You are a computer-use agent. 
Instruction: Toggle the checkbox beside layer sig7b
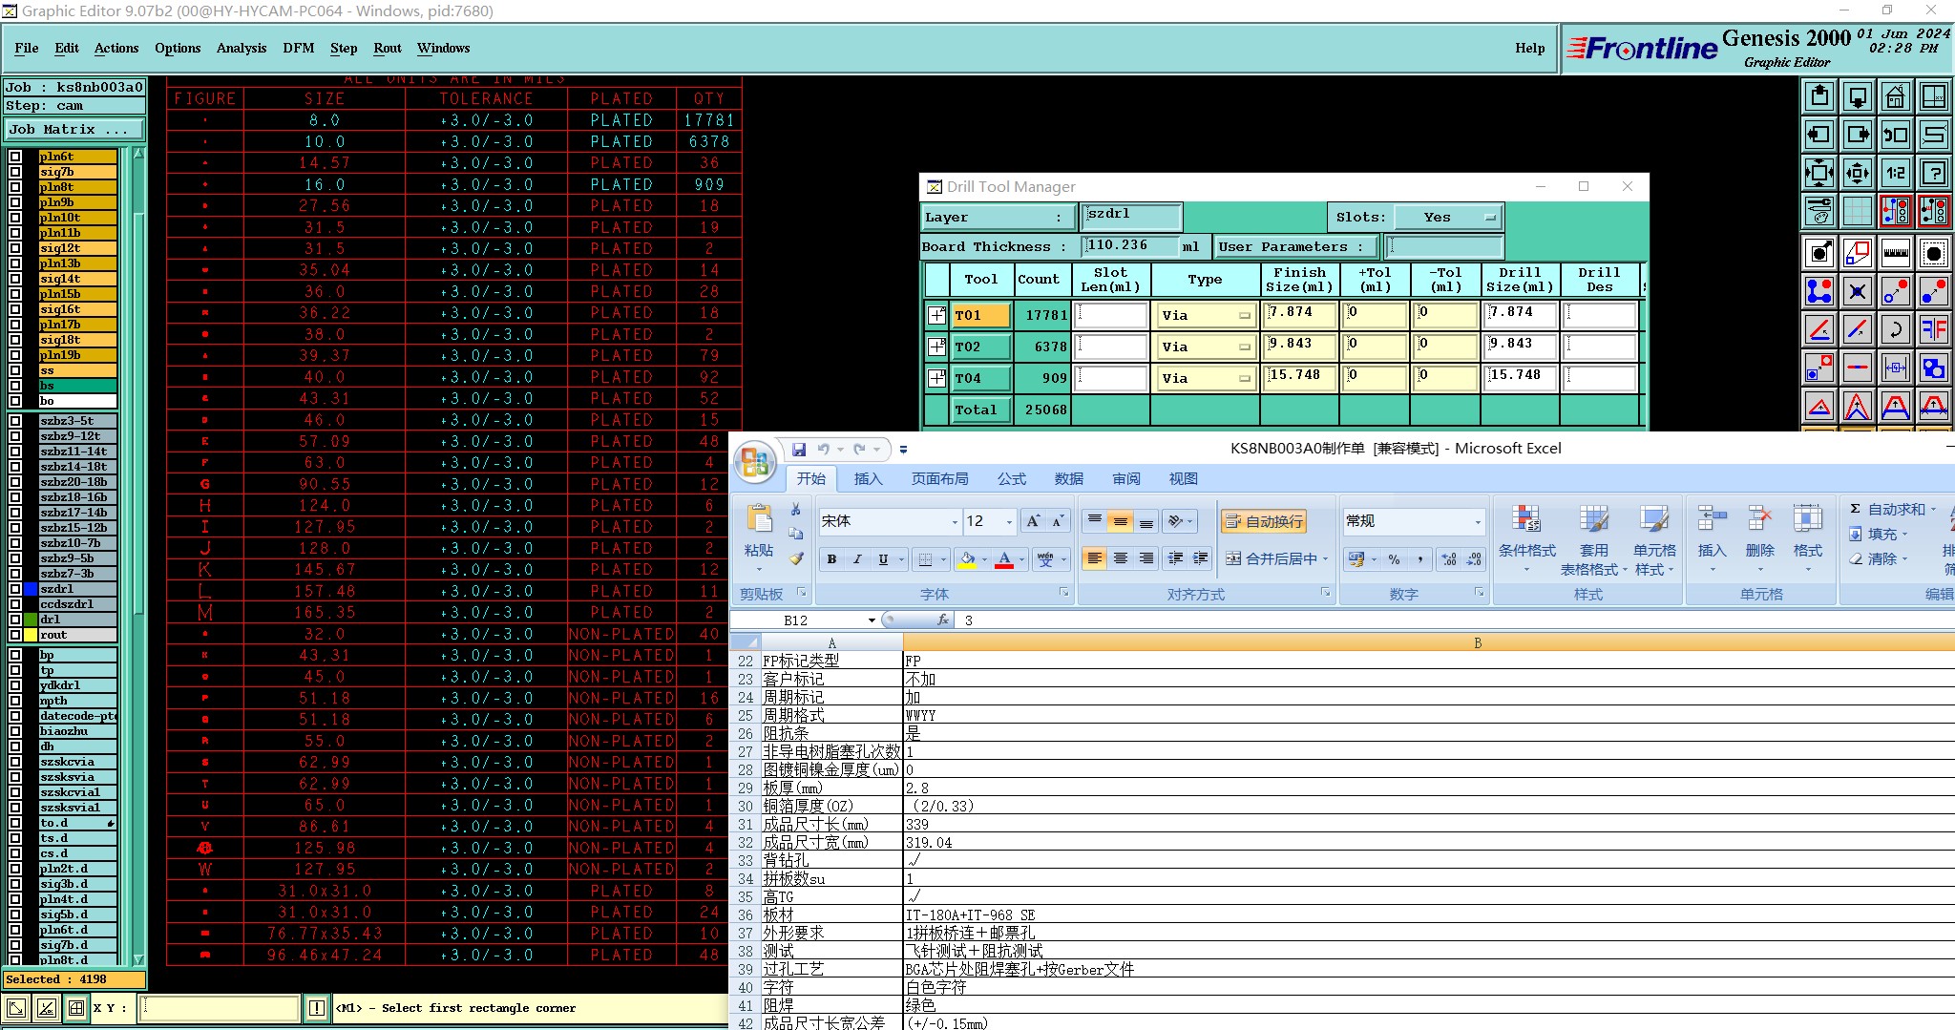15,172
